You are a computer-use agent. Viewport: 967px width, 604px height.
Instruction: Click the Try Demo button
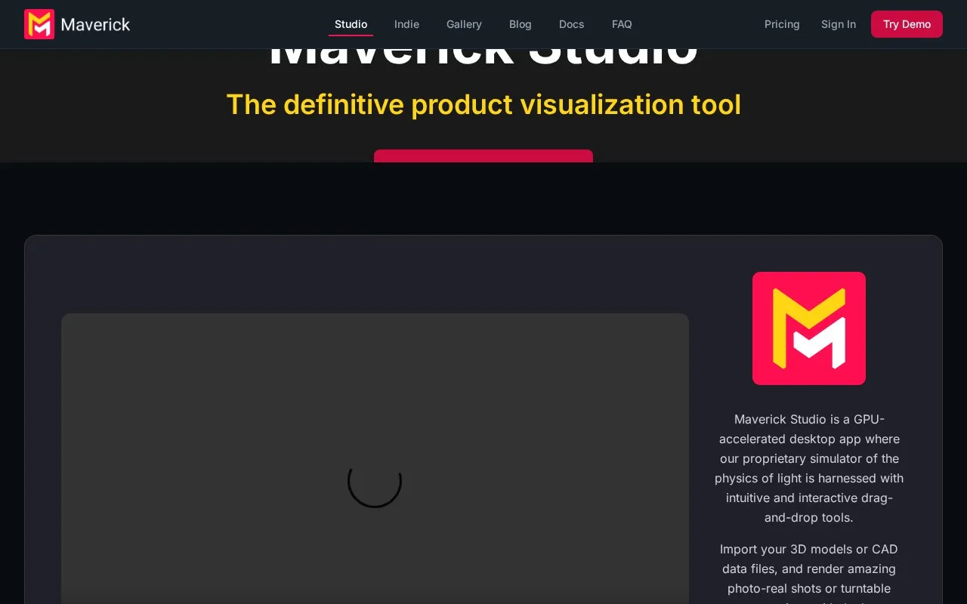pyautogui.click(x=907, y=24)
